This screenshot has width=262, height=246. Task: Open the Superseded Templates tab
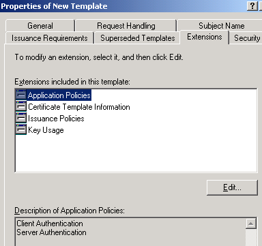[x=137, y=38]
